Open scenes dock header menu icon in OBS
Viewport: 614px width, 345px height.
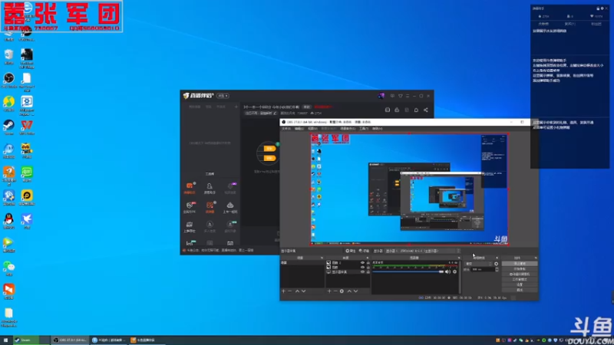coord(322,258)
